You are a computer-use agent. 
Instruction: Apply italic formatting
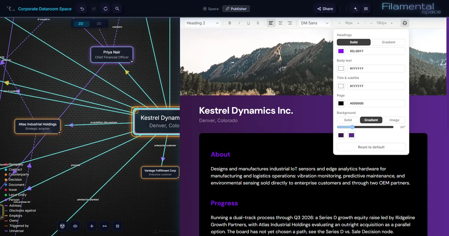tap(239, 23)
